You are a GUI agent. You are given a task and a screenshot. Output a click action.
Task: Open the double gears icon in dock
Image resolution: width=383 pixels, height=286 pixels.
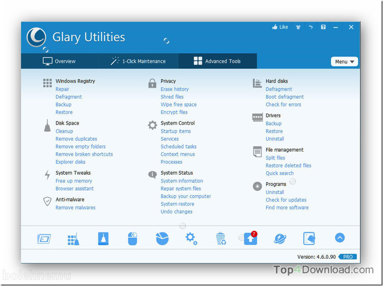coord(191,239)
